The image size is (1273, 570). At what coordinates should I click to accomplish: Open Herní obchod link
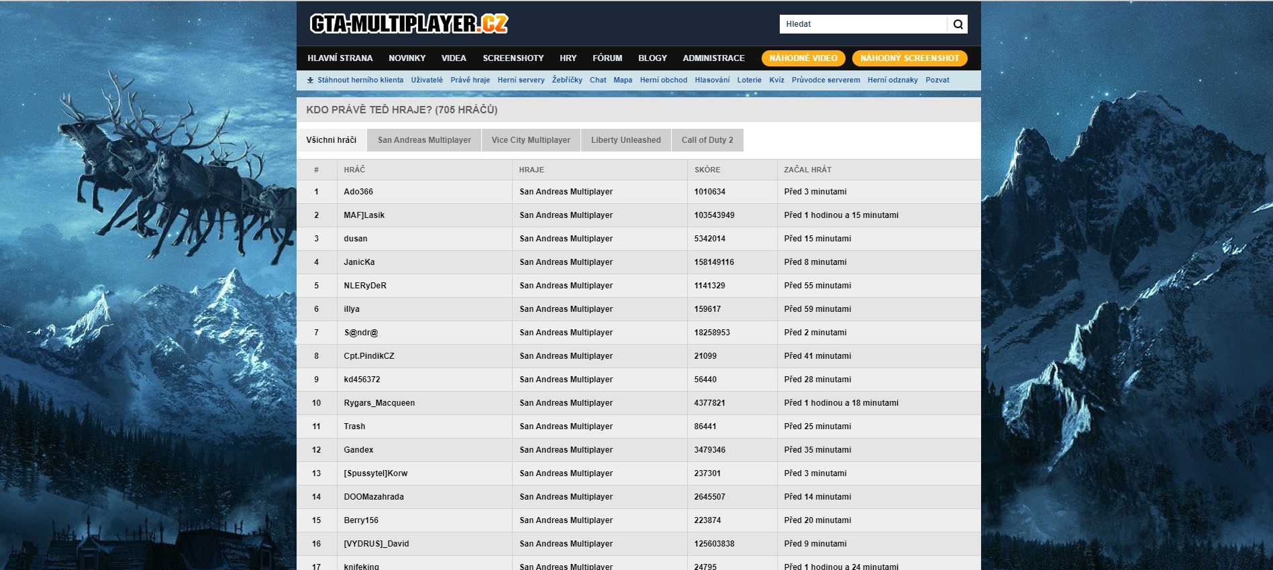tap(664, 80)
